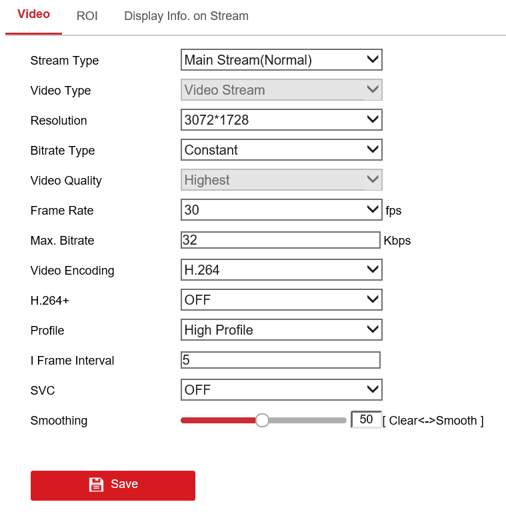Switch to the ROI tab
The image size is (506, 526).
[x=87, y=16]
